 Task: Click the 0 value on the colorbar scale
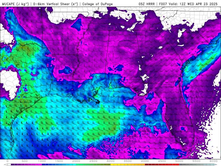click(x=7, y=161)
